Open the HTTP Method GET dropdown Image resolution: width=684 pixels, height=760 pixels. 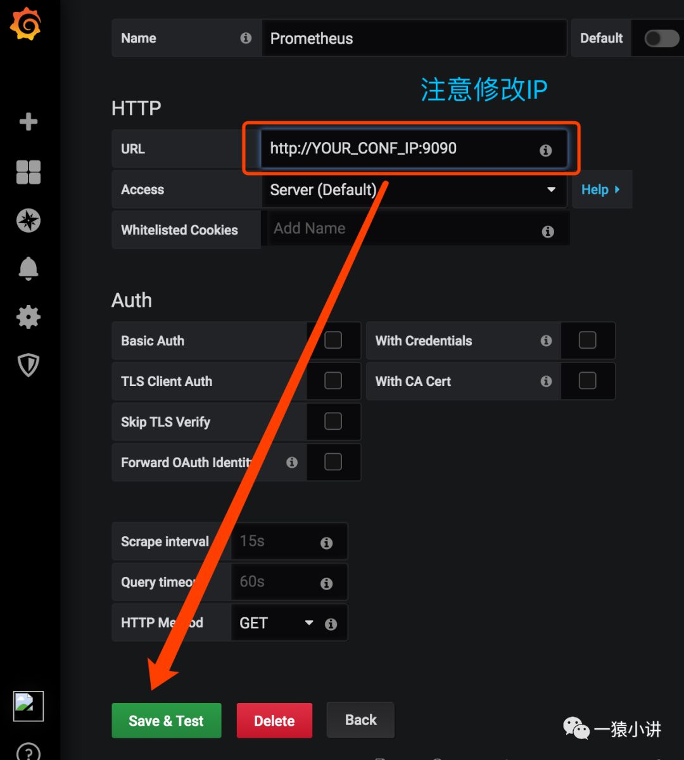(x=277, y=623)
